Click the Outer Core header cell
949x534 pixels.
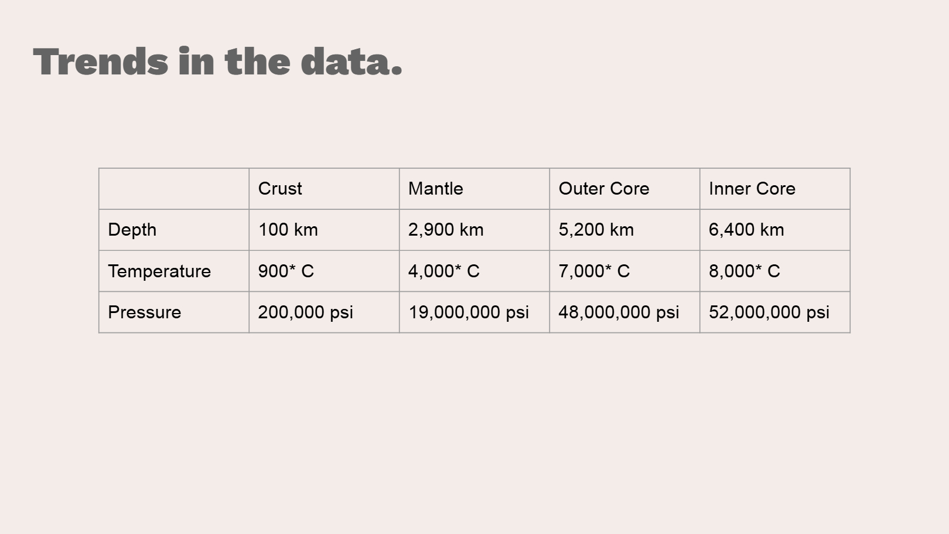pos(624,189)
